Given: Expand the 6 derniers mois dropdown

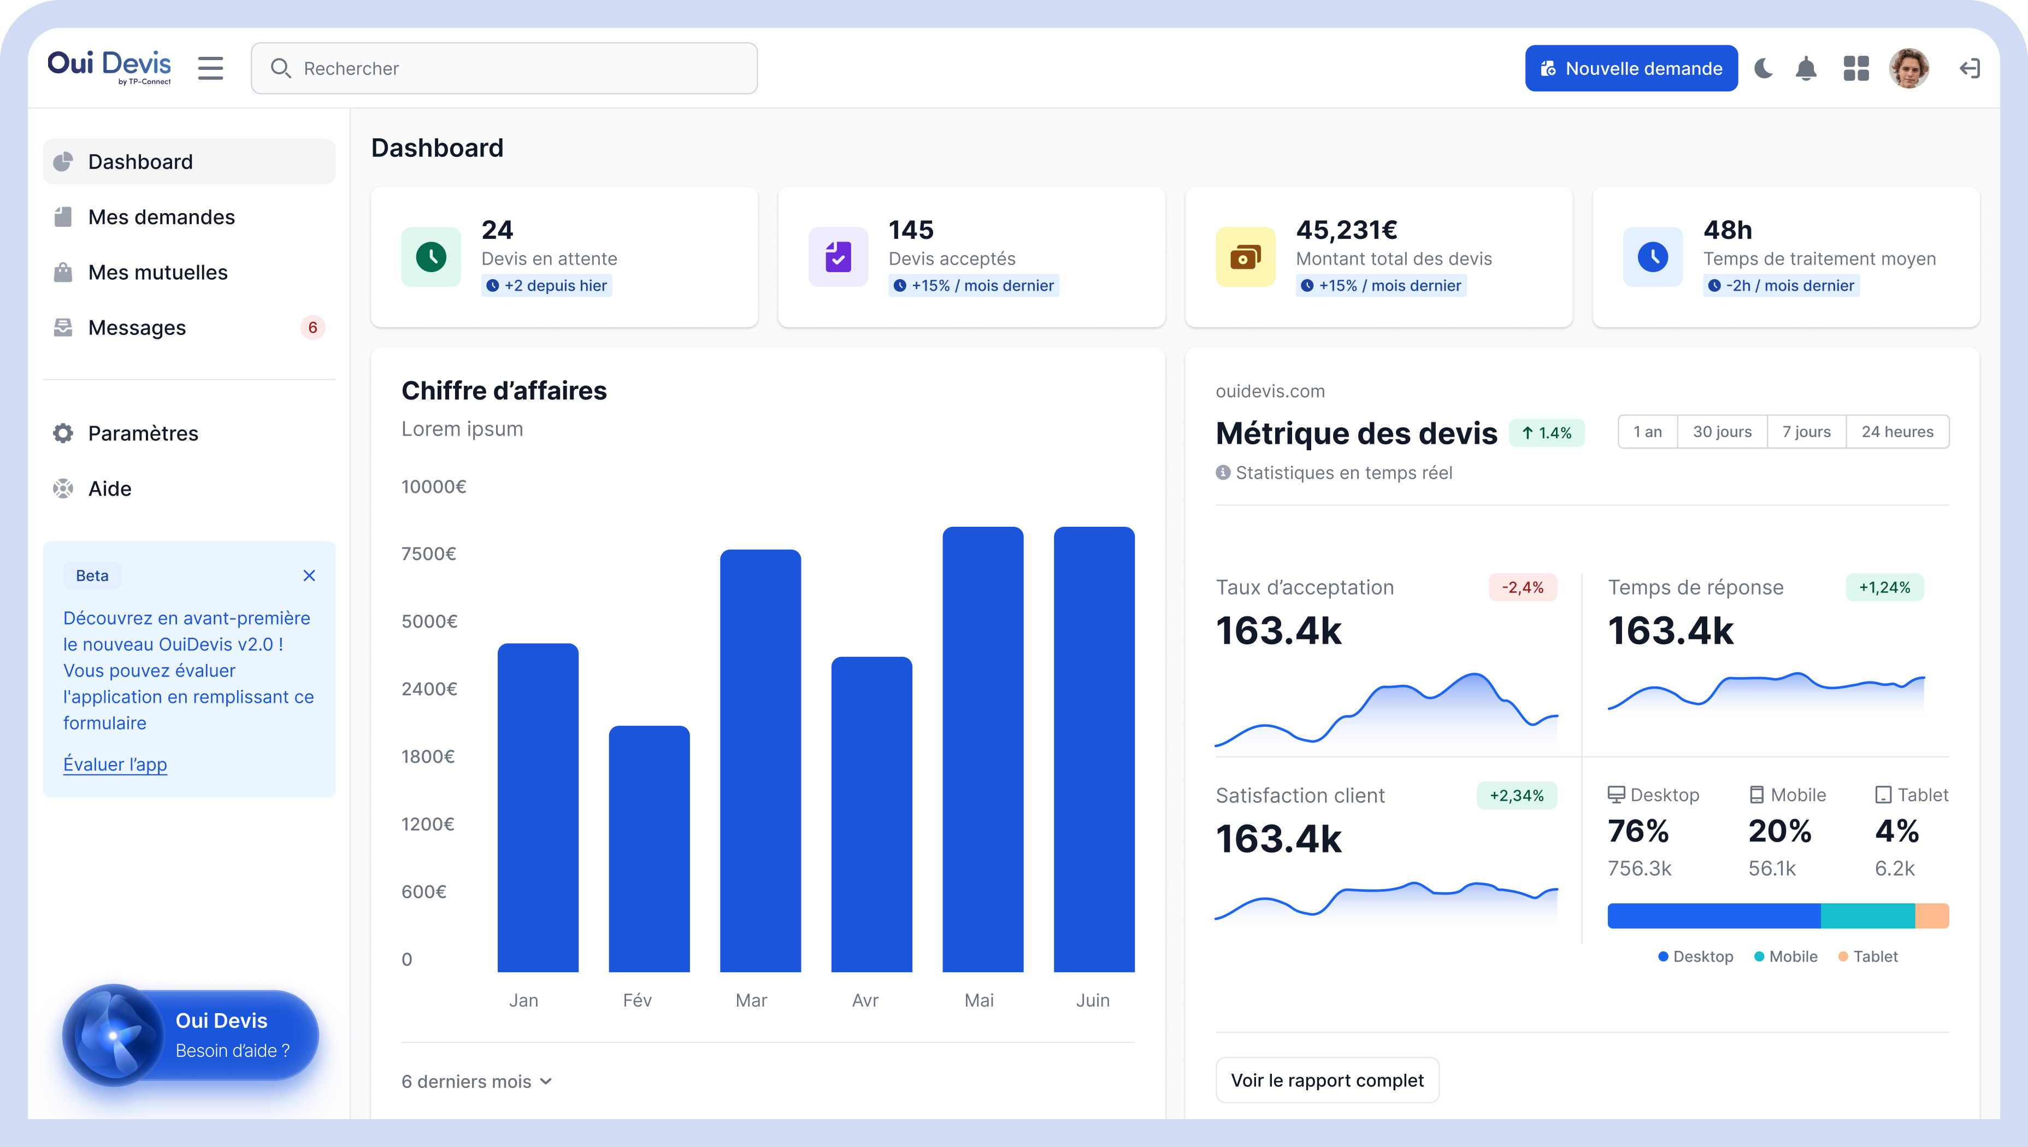Looking at the screenshot, I should pyautogui.click(x=476, y=1081).
